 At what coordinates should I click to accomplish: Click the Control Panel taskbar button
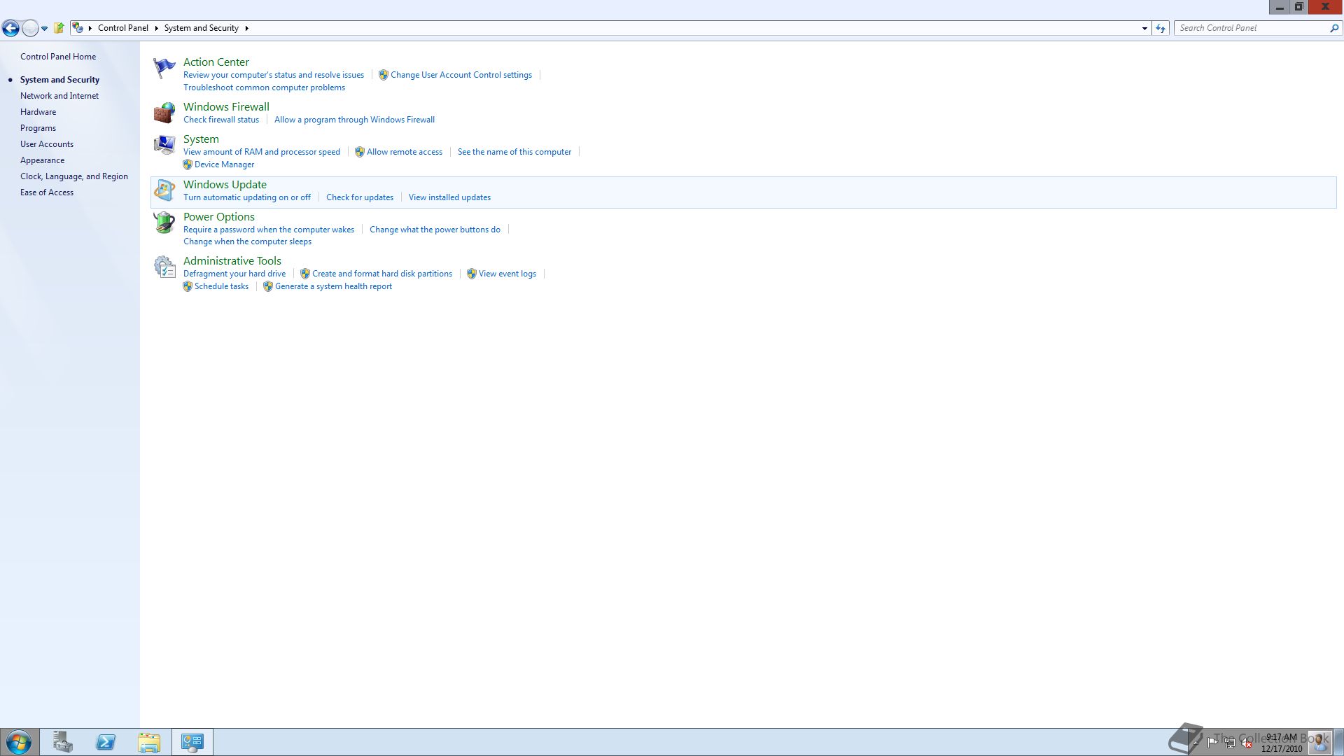tap(192, 742)
